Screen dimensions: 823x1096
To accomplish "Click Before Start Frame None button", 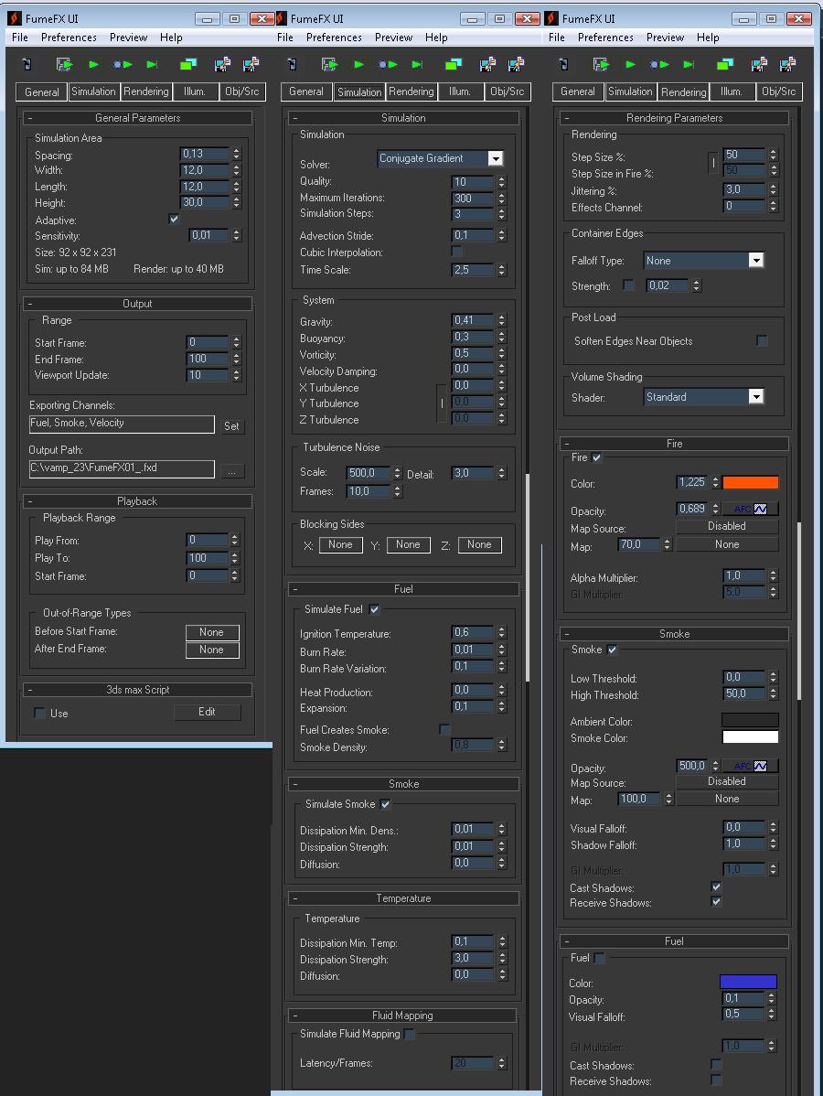I will pyautogui.click(x=211, y=632).
